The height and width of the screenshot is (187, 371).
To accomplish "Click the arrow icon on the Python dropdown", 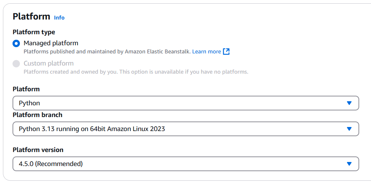I will [349, 103].
